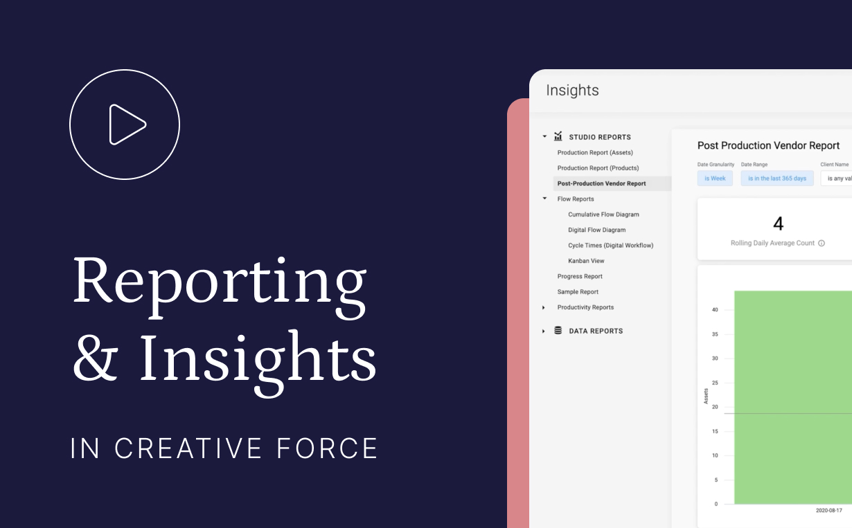Open the Sample Report
Viewport: 852px width, 528px height.
click(577, 291)
